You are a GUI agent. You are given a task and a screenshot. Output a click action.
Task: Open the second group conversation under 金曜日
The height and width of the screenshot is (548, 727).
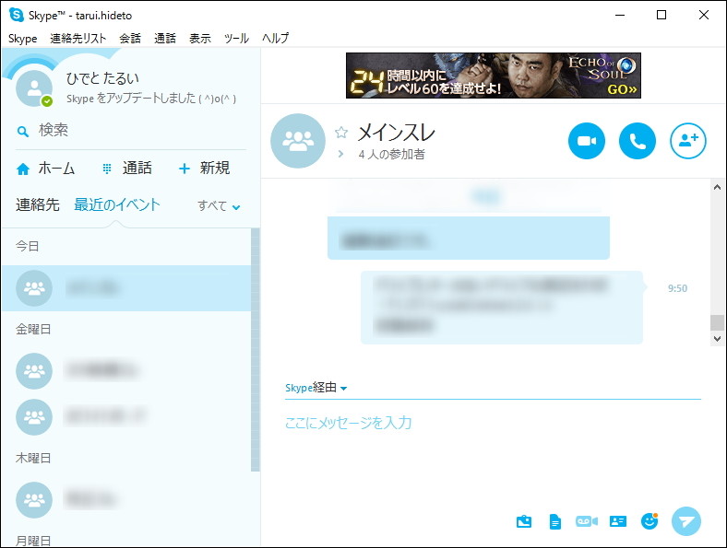tap(126, 416)
